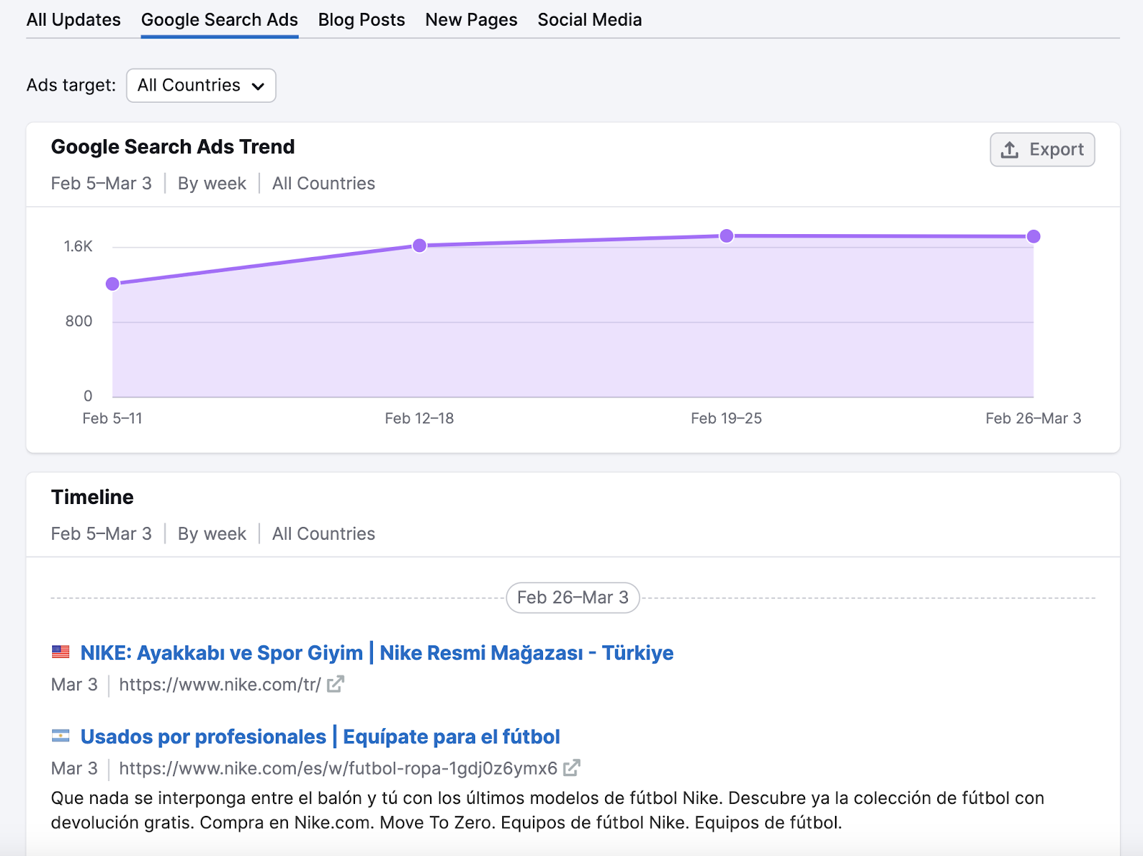This screenshot has width=1143, height=856.
Task: Click the 'Ads target:' label
Action: (x=71, y=86)
